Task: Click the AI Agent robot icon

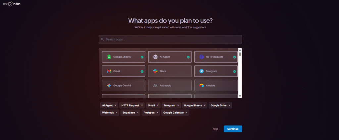Action: (x=155, y=57)
